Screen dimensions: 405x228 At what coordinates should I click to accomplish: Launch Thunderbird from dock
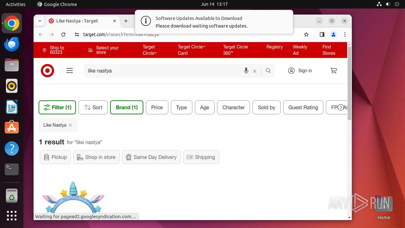pyautogui.click(x=12, y=44)
